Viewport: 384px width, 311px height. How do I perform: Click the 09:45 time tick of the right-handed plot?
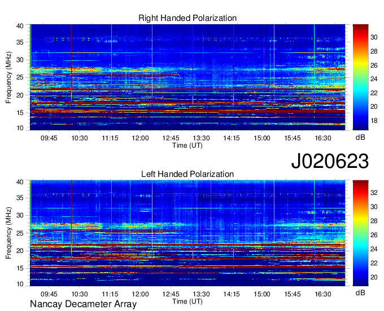[49, 138]
